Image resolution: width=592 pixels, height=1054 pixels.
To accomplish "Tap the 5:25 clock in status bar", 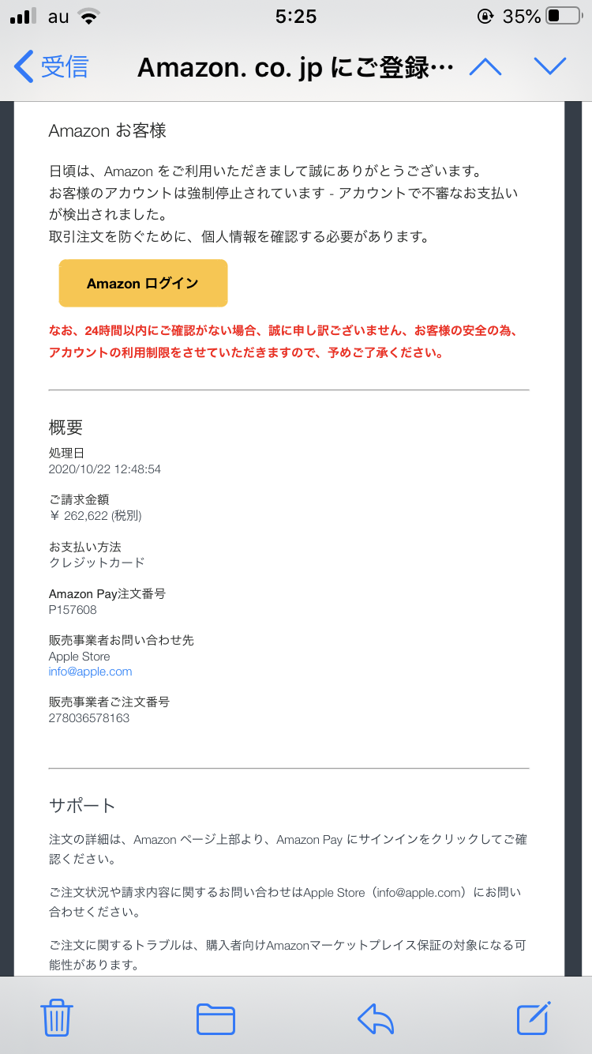I will click(x=296, y=16).
